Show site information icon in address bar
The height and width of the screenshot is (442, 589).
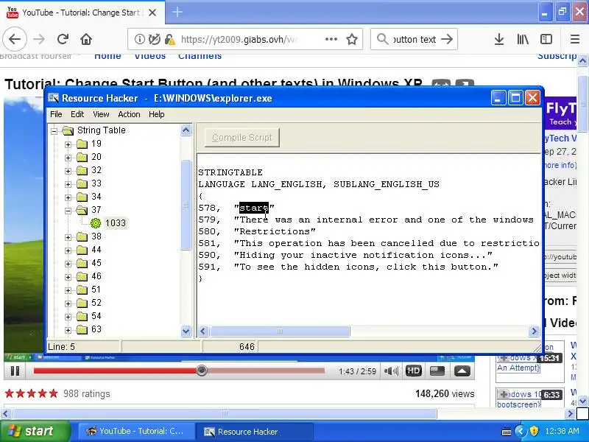click(x=139, y=39)
